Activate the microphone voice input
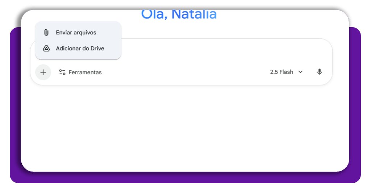 pos(319,72)
